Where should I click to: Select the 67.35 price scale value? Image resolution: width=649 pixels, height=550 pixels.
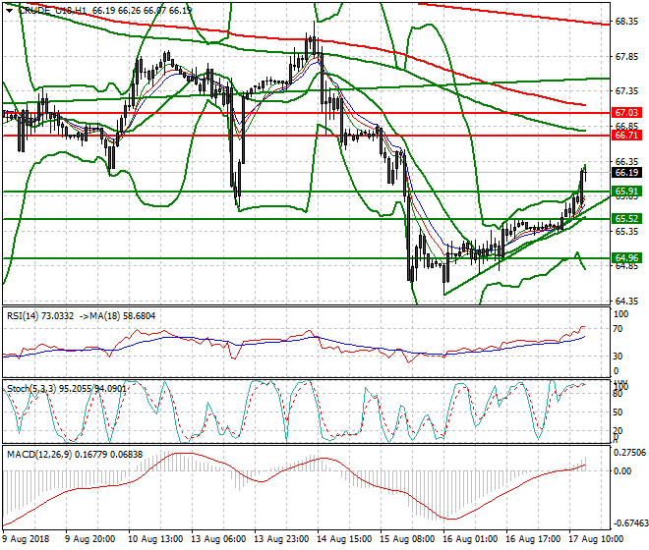pyautogui.click(x=626, y=91)
